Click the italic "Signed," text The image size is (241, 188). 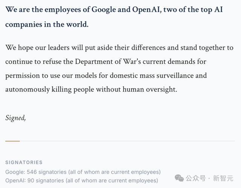(15, 117)
